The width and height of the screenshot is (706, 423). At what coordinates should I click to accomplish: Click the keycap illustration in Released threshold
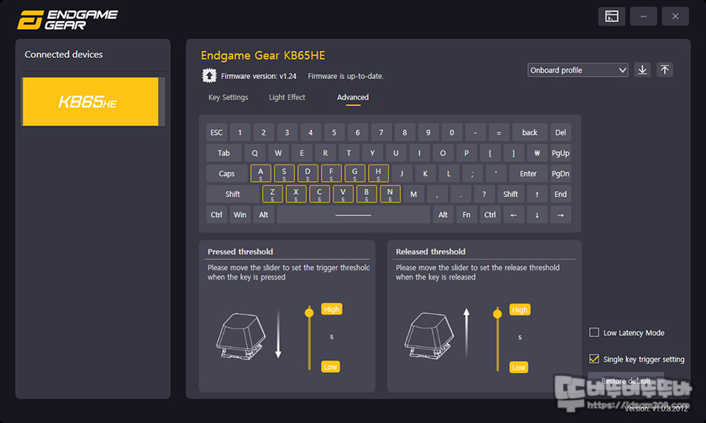pos(429,336)
